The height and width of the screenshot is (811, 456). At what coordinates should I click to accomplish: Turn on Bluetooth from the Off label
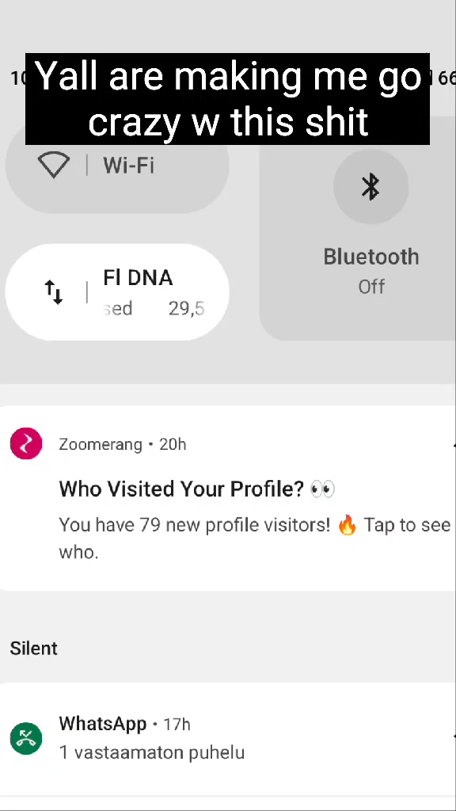point(372,287)
